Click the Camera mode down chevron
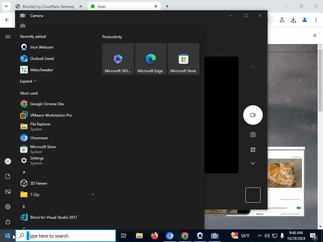 coord(253,163)
